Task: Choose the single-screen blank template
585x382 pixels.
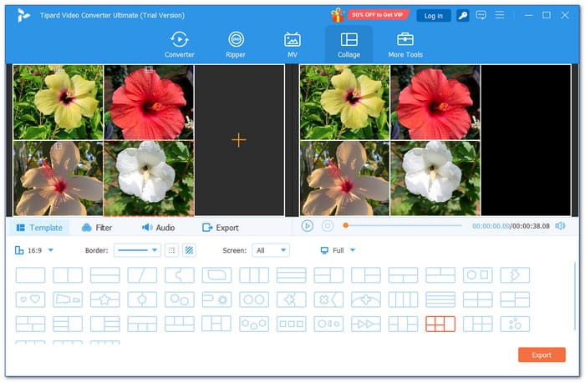Action: click(31, 275)
